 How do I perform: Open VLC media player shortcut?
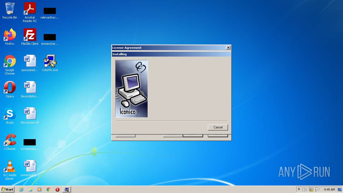pos(10,170)
